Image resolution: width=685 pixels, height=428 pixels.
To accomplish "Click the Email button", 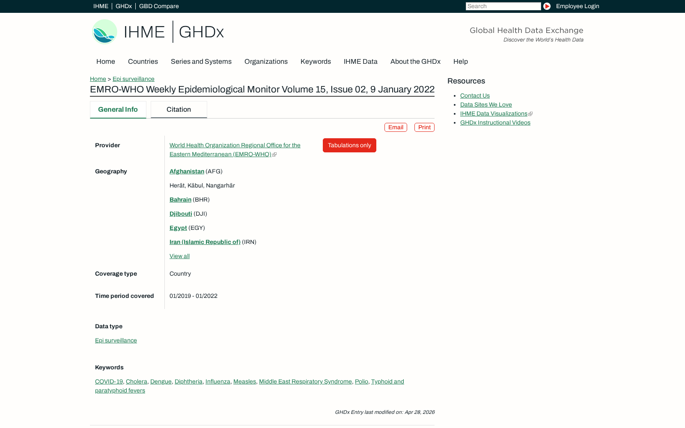I will pyautogui.click(x=396, y=128).
